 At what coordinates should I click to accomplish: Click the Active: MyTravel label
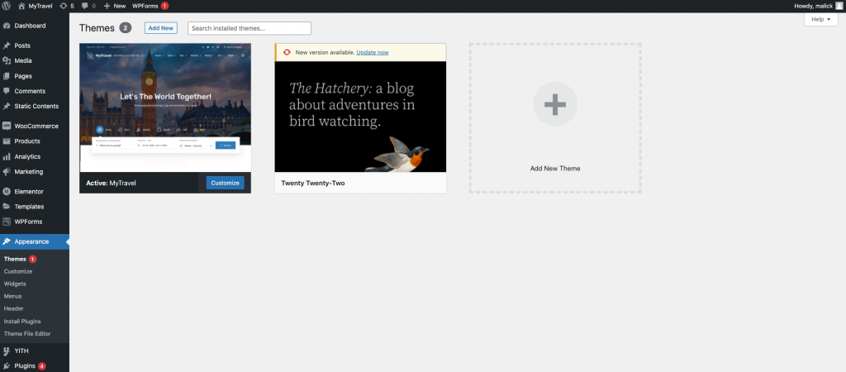coord(112,183)
